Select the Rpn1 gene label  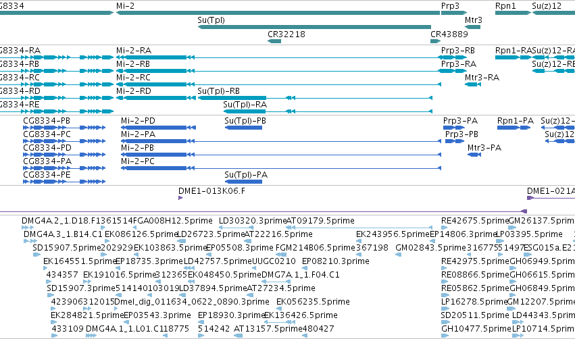pyautogui.click(x=505, y=6)
